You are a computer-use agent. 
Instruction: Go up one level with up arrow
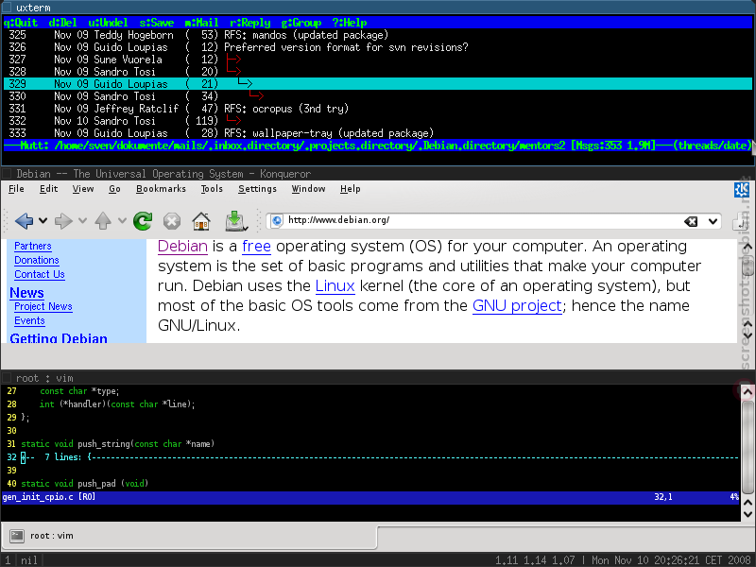tap(103, 221)
